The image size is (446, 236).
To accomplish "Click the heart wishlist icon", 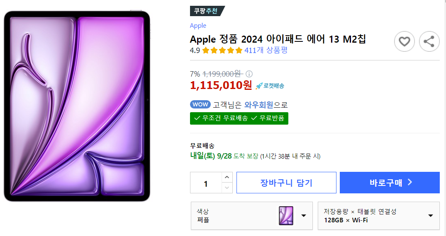I will pos(404,41).
